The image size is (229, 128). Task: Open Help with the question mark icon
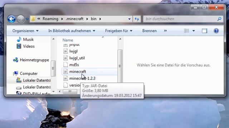216,31
